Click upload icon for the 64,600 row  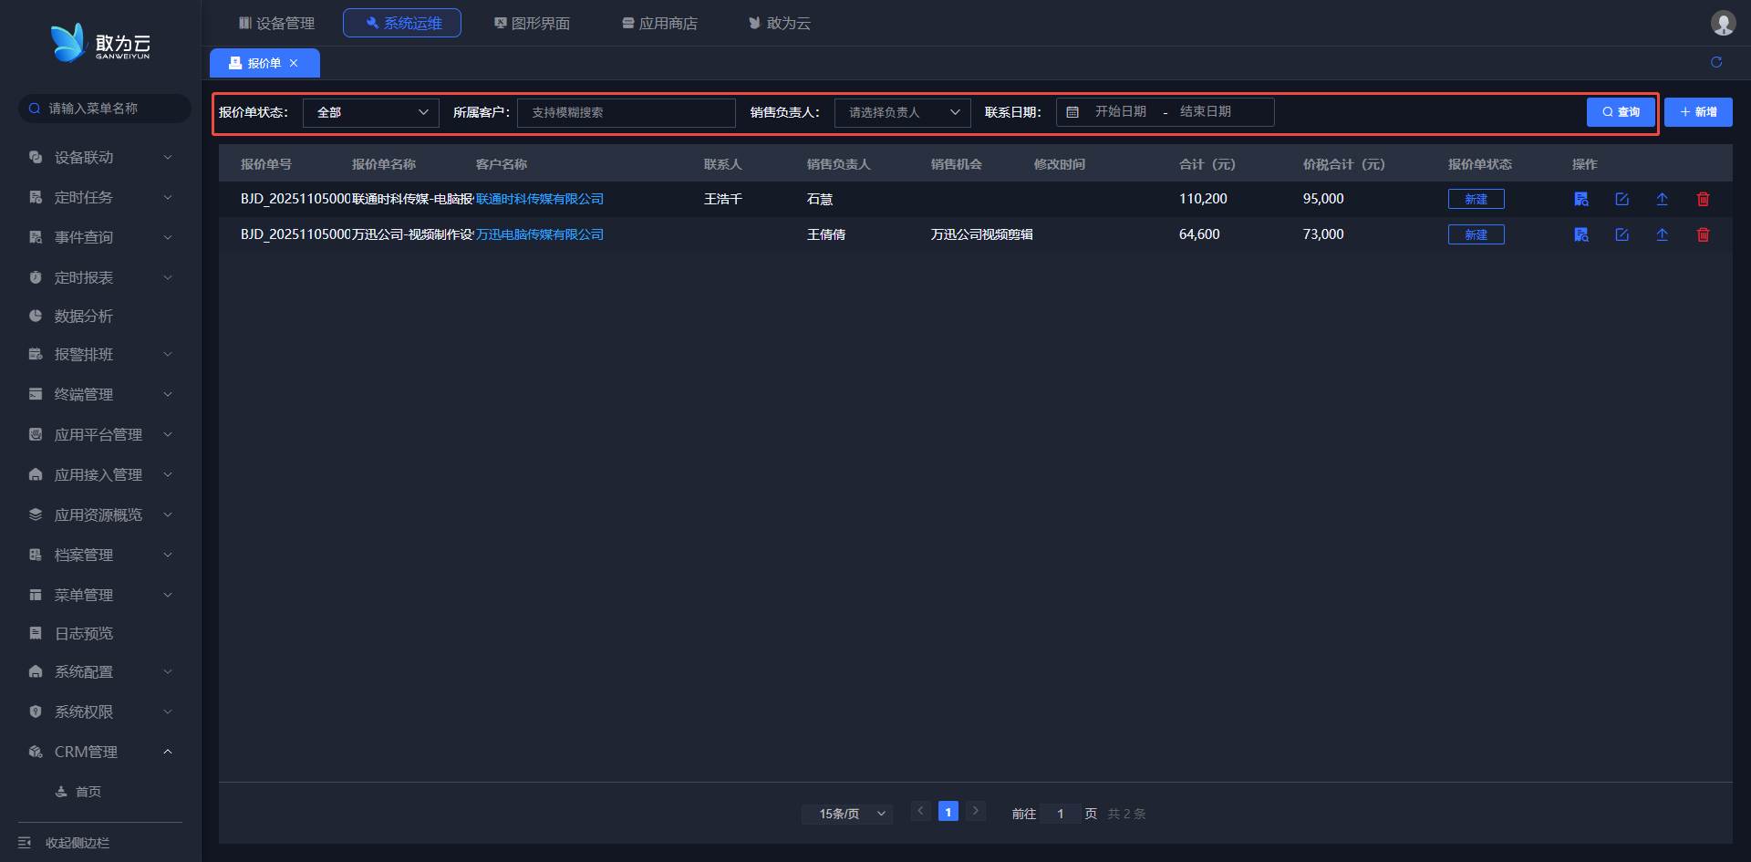(1663, 234)
